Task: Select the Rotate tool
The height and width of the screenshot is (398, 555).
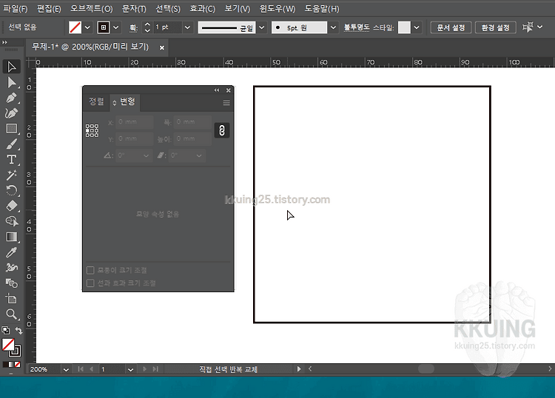Action: (11, 191)
